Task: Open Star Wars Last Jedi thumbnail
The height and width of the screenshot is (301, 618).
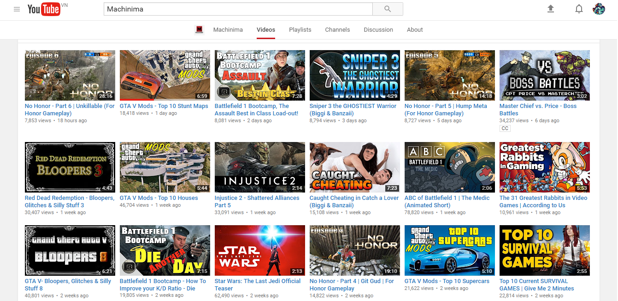Action: tap(260, 250)
